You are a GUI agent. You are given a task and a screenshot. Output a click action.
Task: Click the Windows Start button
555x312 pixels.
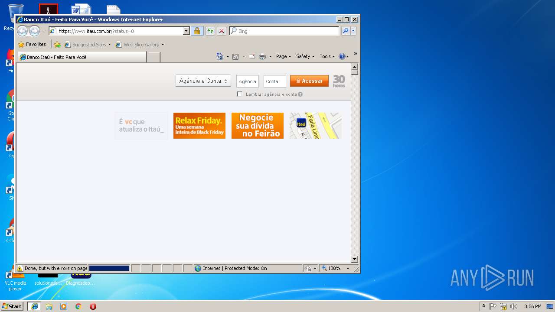12,306
